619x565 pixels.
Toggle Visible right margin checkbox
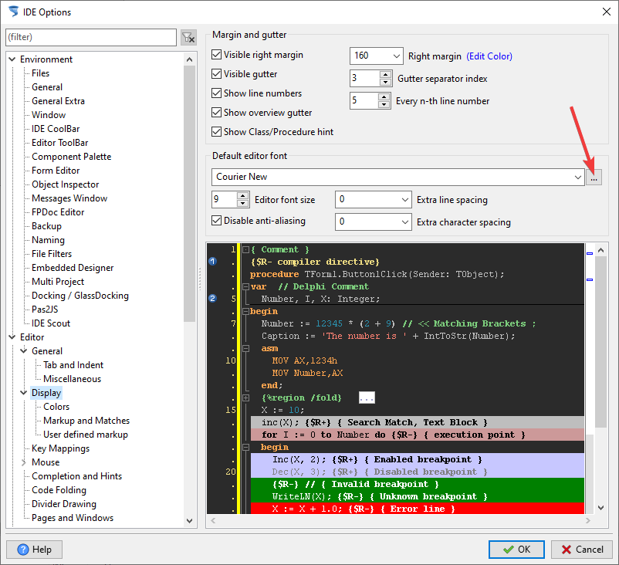(x=216, y=55)
